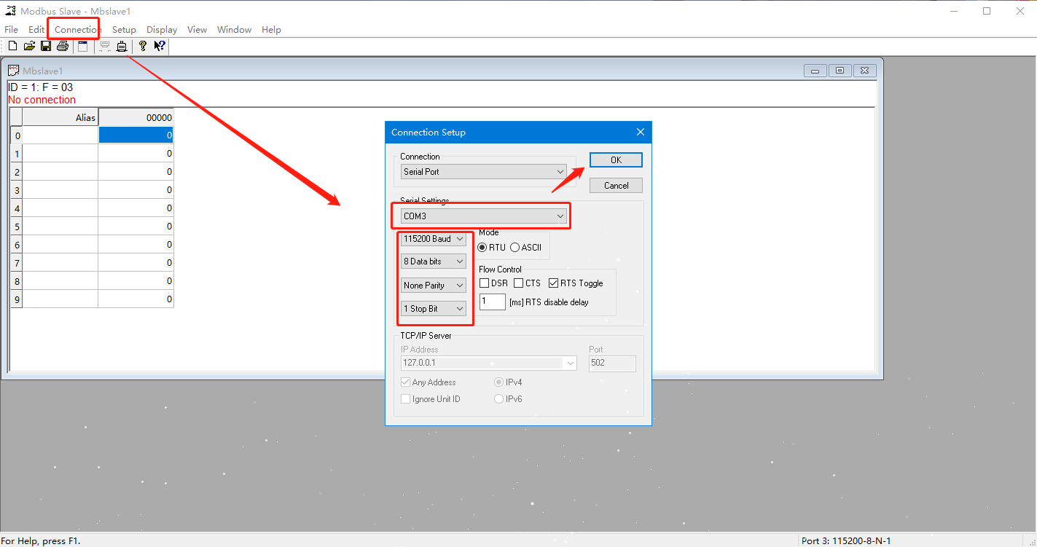Click OK in Connection Setup
1037x547 pixels.
pos(616,160)
